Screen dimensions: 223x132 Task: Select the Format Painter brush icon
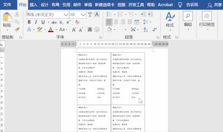tap(17, 29)
